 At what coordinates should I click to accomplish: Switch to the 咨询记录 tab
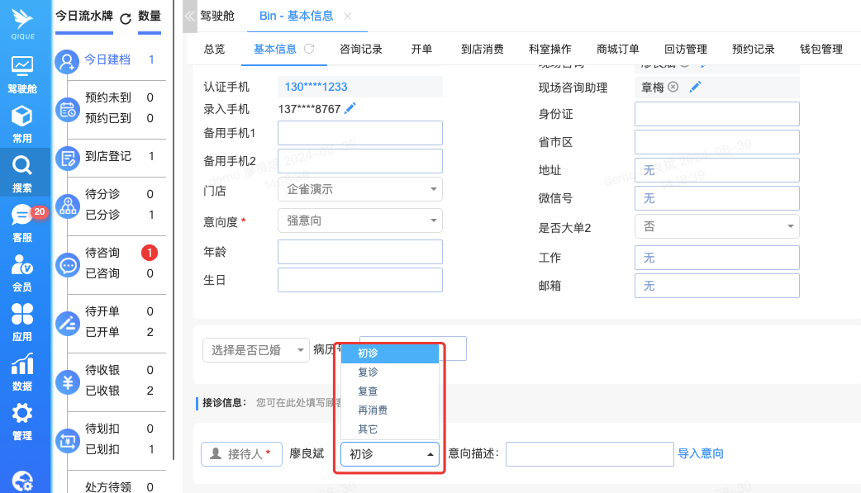tap(361, 50)
